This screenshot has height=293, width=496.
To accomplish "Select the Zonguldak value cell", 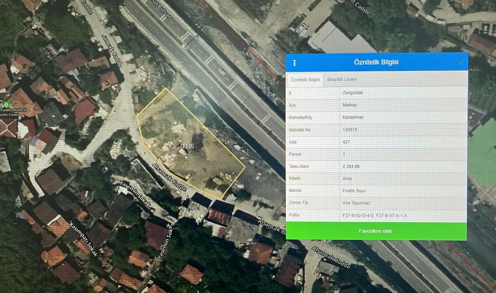I will [x=403, y=93].
